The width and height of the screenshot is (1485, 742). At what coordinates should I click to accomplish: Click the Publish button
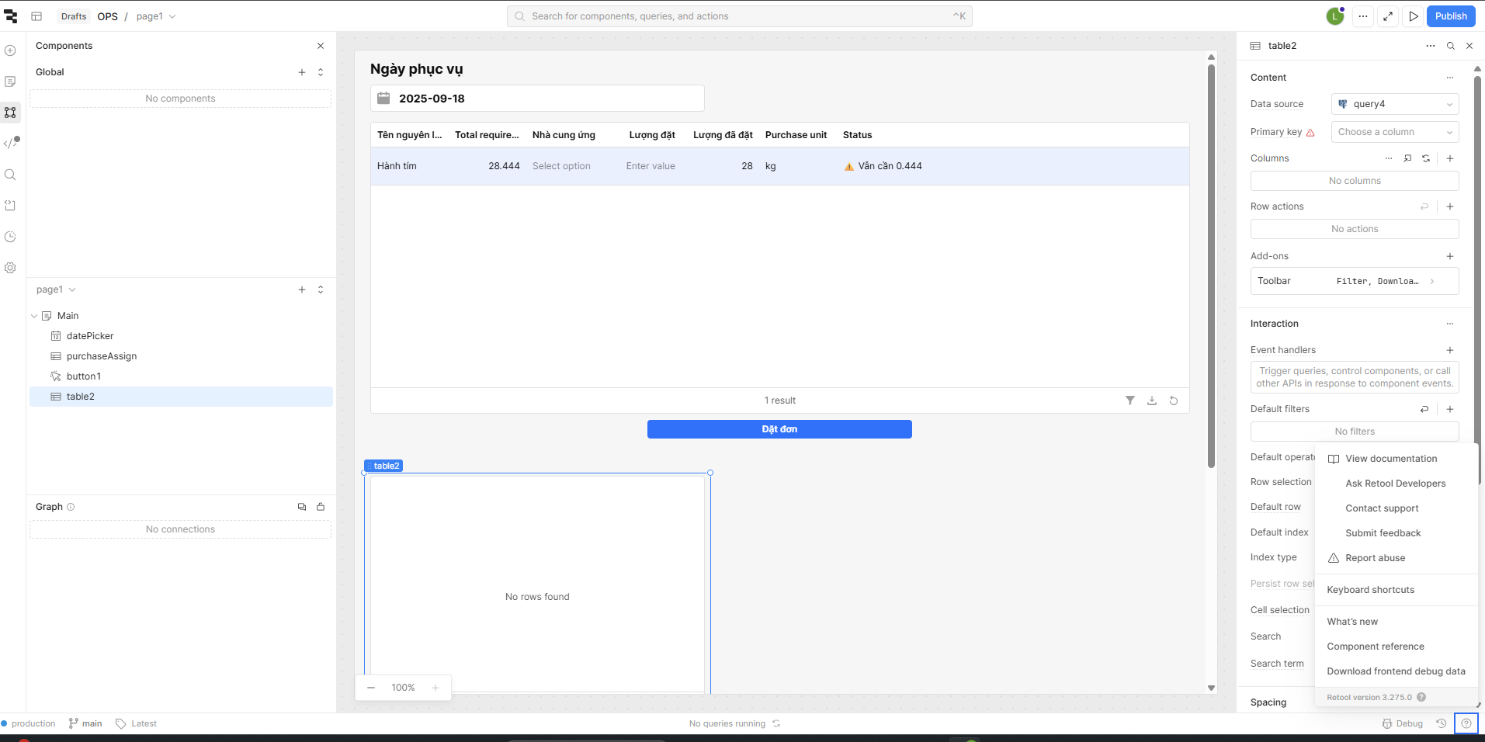click(x=1450, y=16)
